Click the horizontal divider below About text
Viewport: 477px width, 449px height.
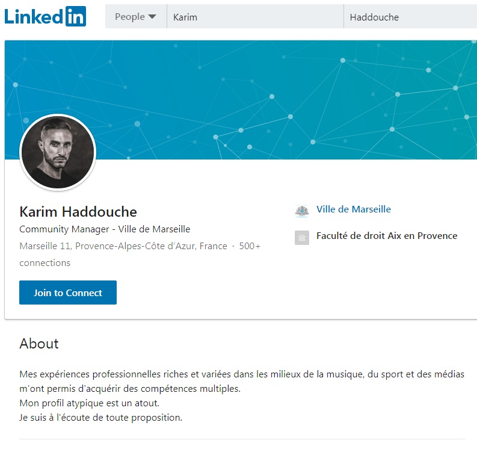tap(242, 439)
